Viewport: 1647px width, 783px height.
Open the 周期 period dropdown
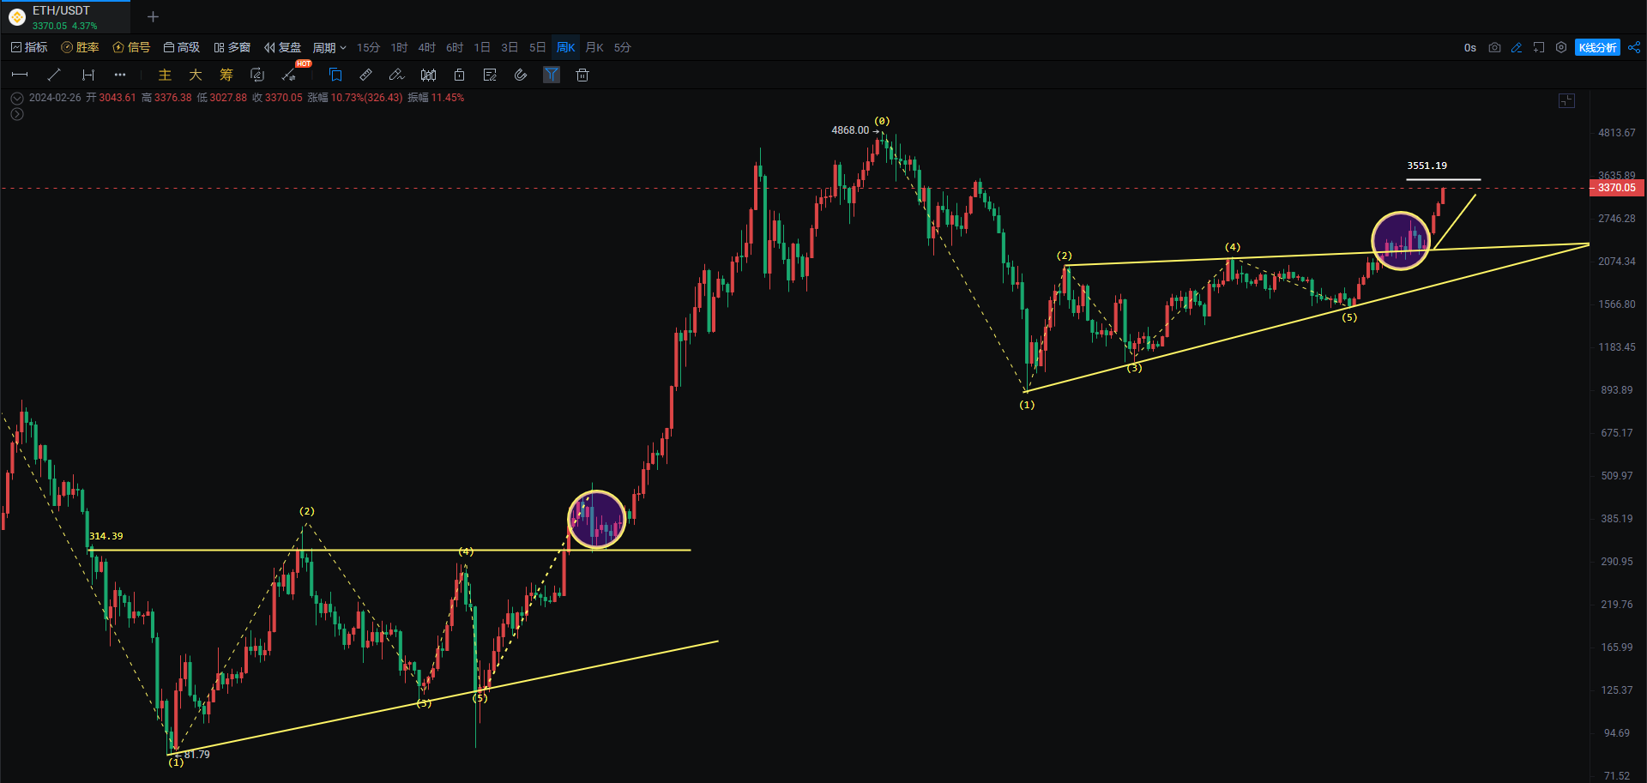coord(329,48)
